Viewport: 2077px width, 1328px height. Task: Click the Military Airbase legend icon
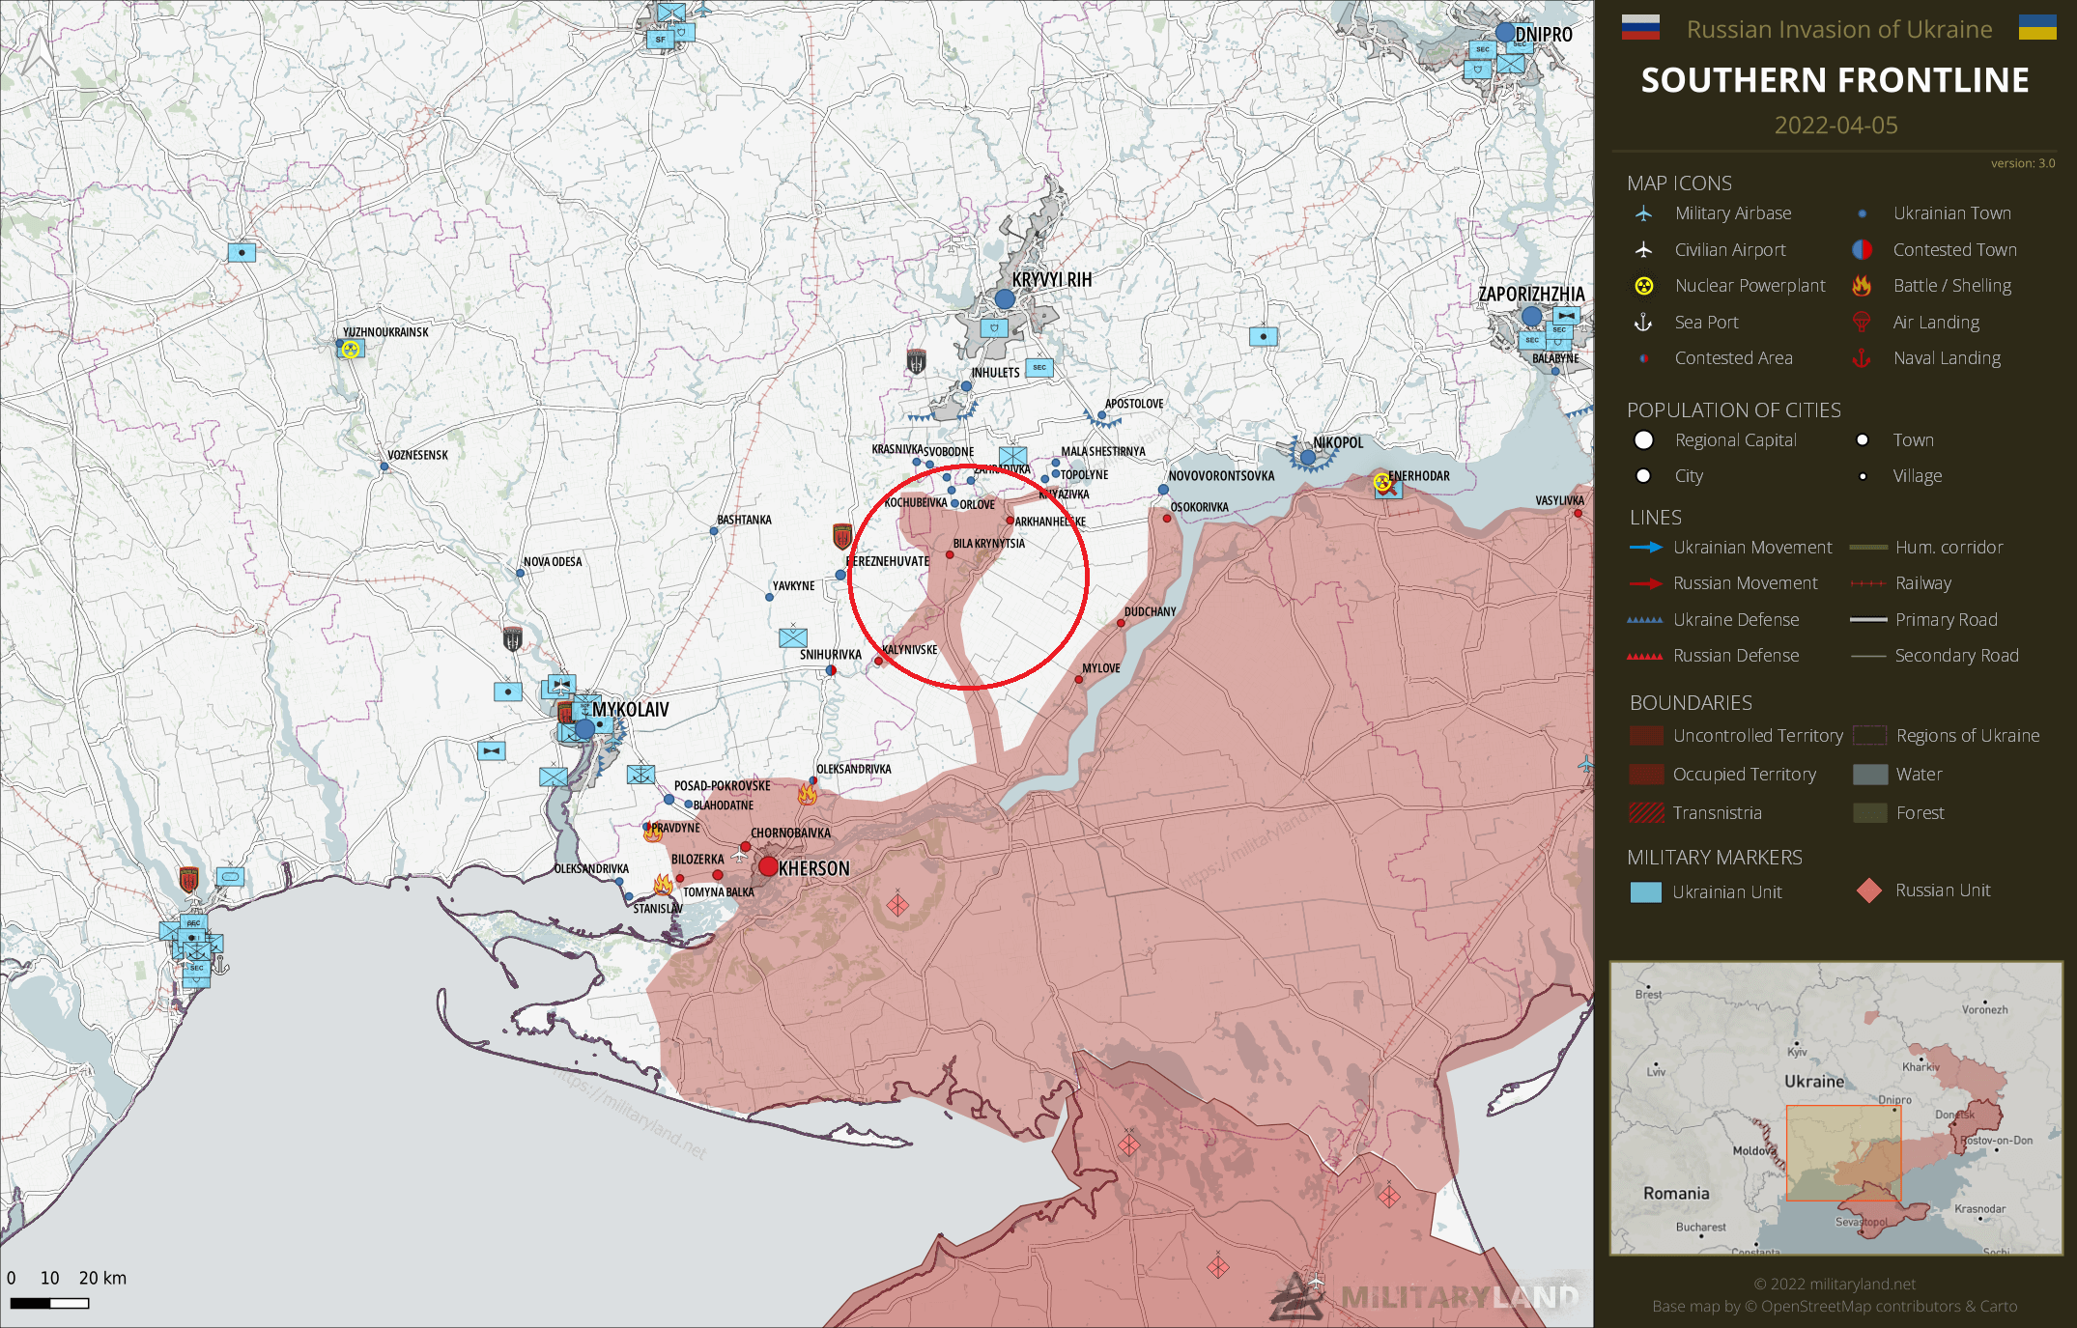pyautogui.click(x=1643, y=213)
